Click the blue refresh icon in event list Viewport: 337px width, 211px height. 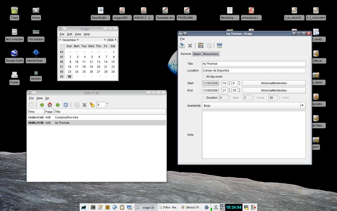[66, 105]
